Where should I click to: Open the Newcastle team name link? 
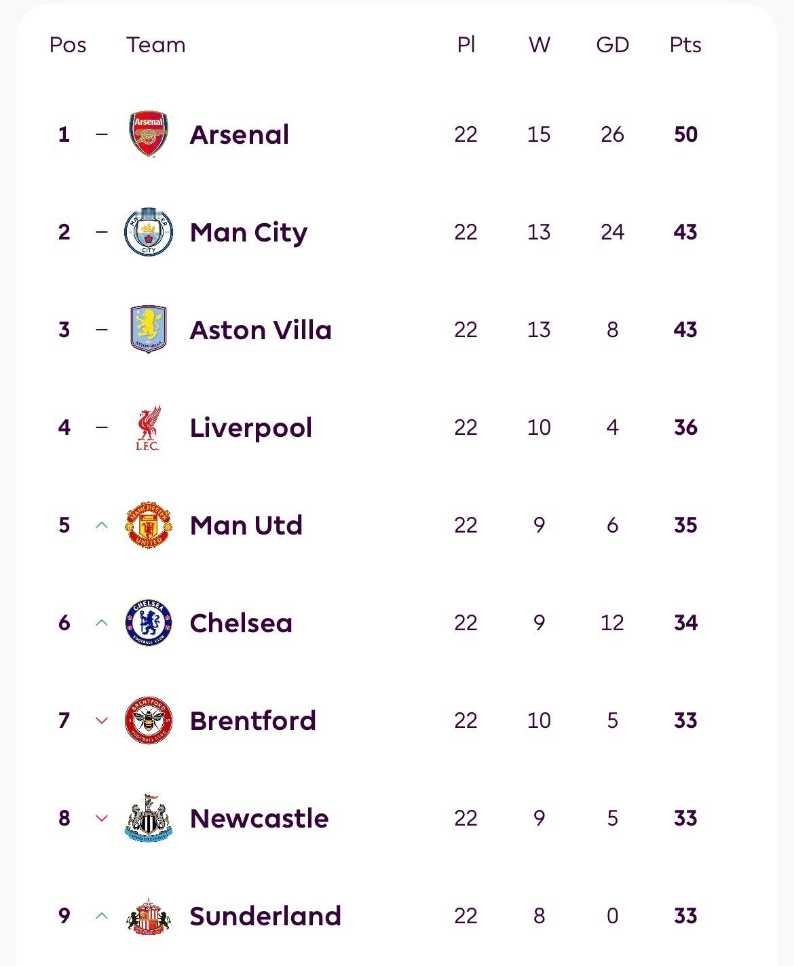tap(259, 818)
